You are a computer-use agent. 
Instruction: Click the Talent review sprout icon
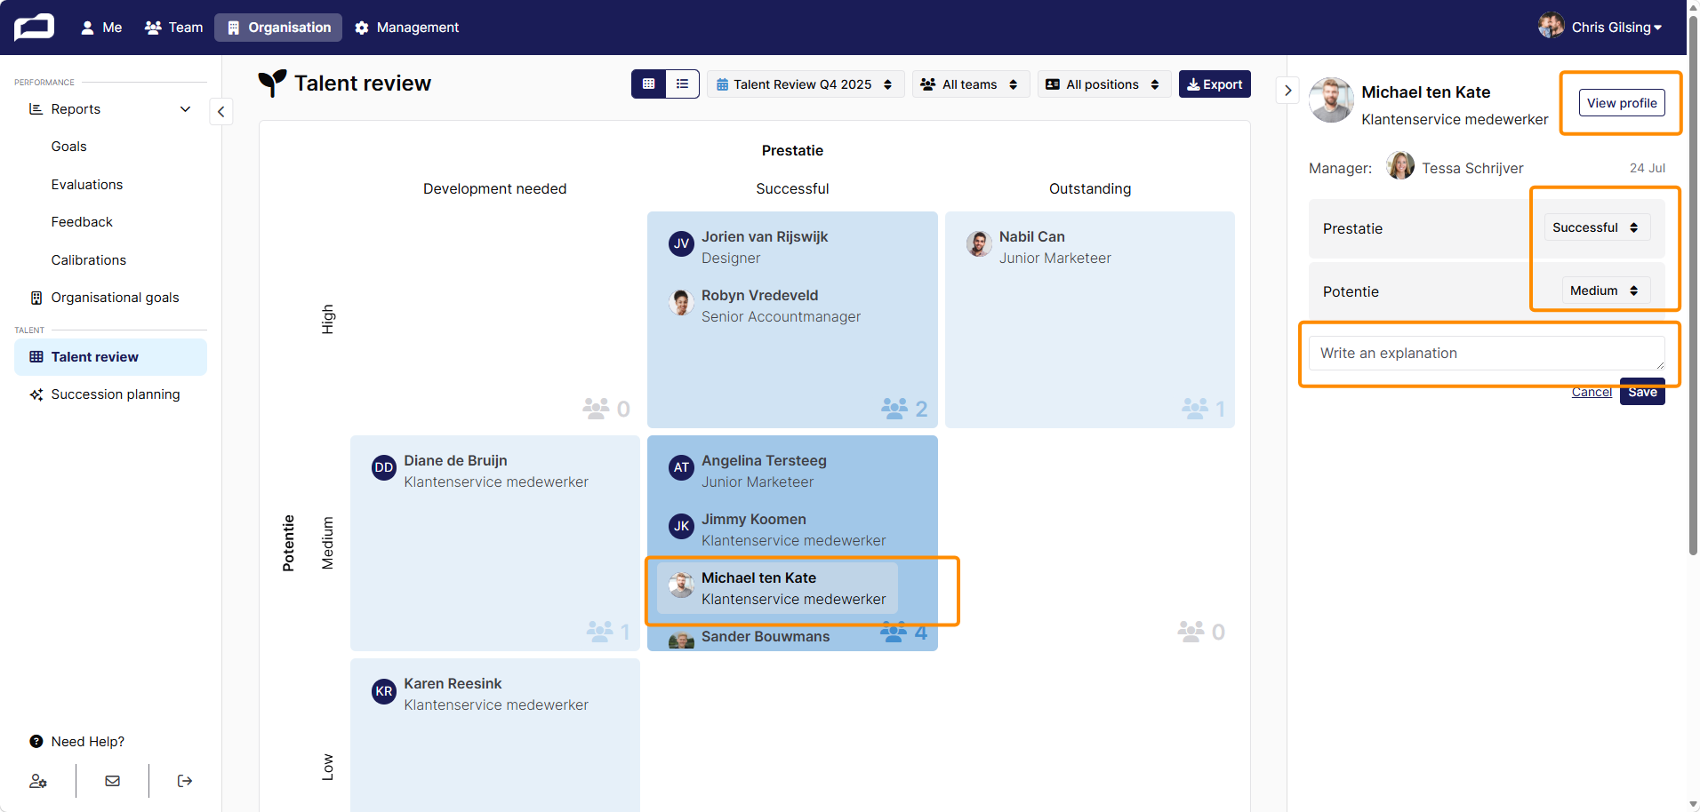(272, 84)
